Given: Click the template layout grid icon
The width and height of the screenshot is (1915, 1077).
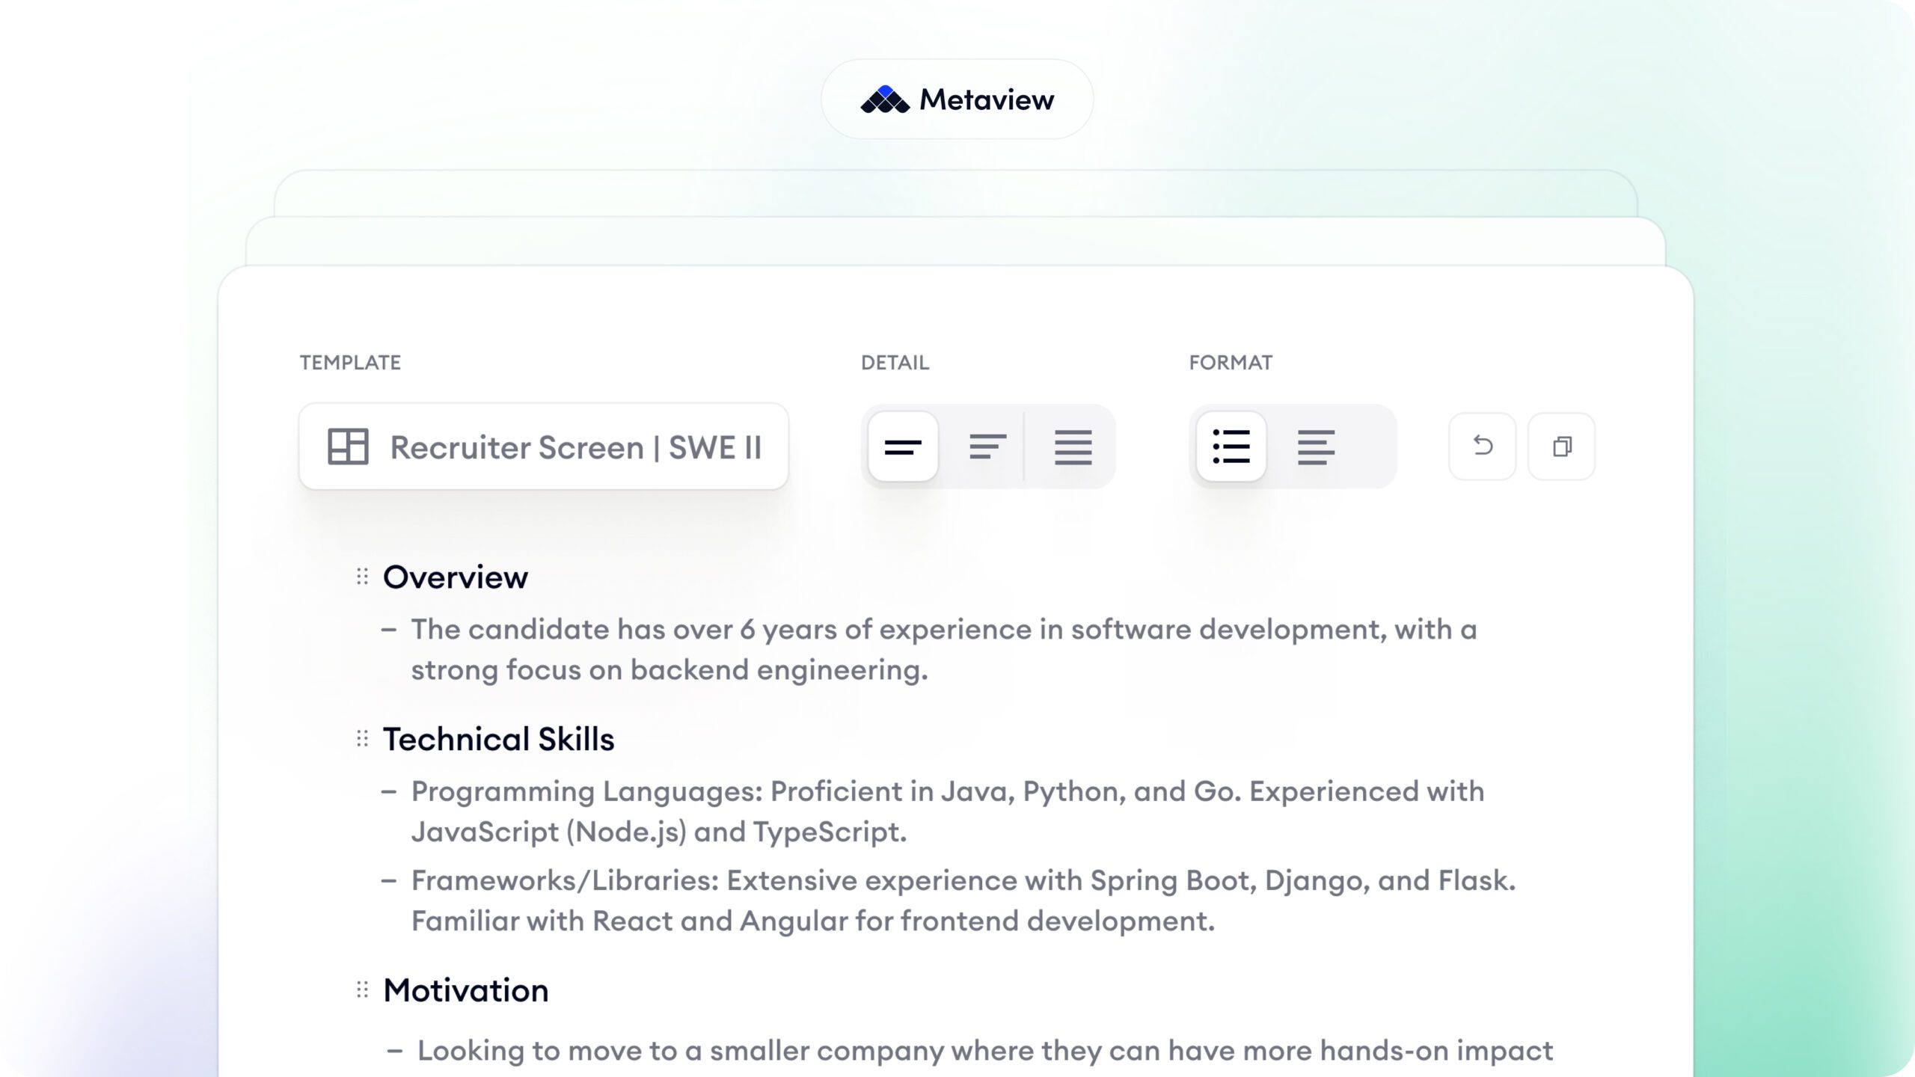Looking at the screenshot, I should click(348, 447).
